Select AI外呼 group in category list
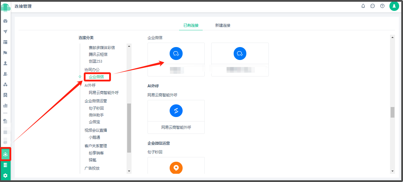Screen dimensions: 403x182 90,85
